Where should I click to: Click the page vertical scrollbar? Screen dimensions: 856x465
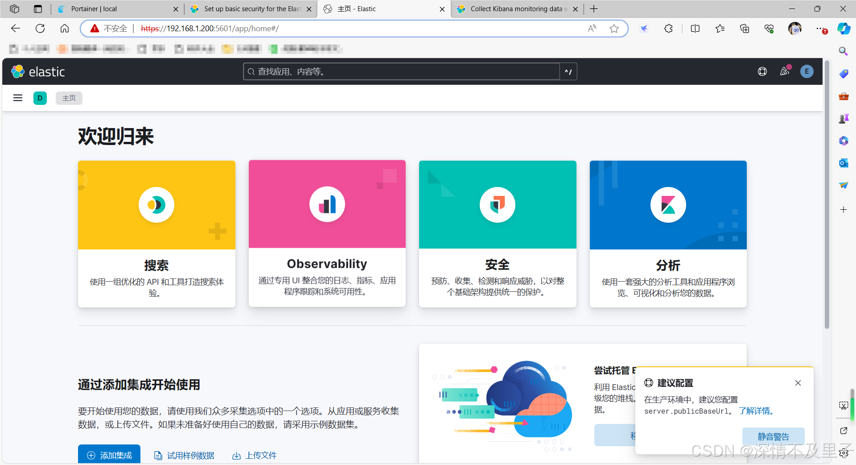point(827,195)
